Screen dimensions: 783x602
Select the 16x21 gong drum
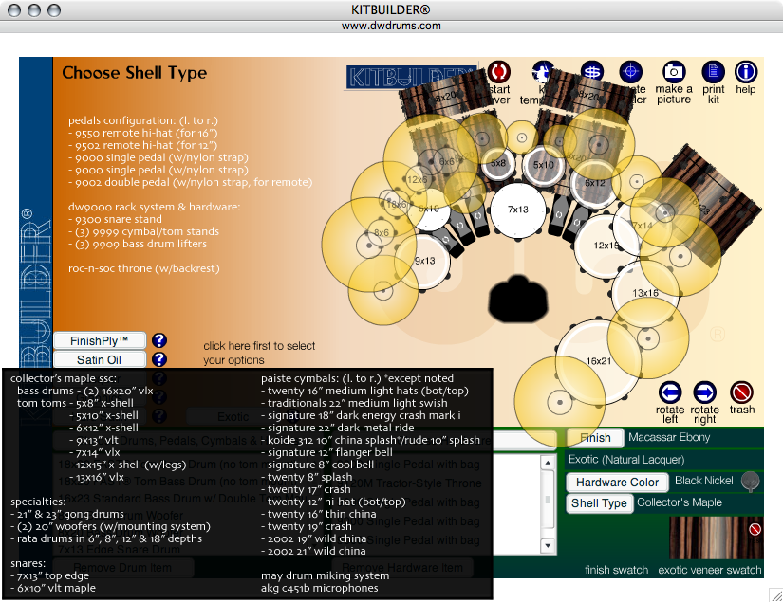pos(598,360)
